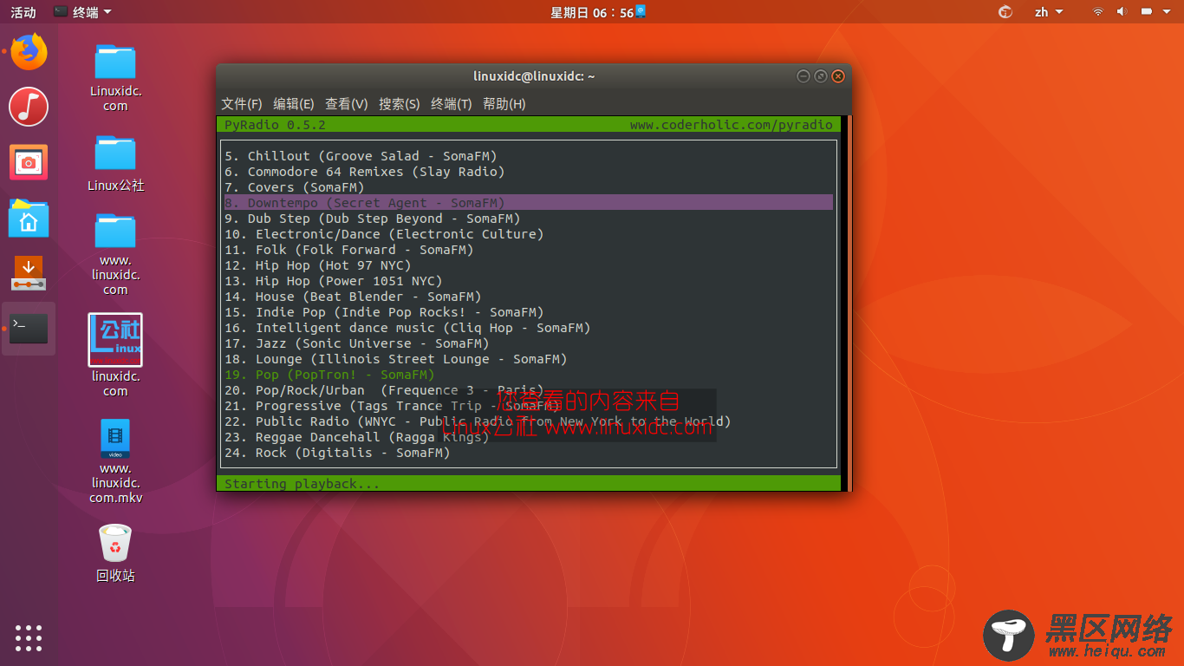1184x666 pixels.
Task: Select station 12. Hip Hop (Hot 97 NYC)
Action: pos(529,265)
